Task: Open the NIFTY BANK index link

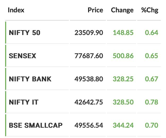Action: click(x=30, y=79)
